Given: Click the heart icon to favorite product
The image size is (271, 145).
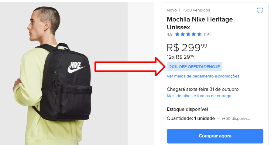Looking at the screenshot, I should [x=260, y=11].
